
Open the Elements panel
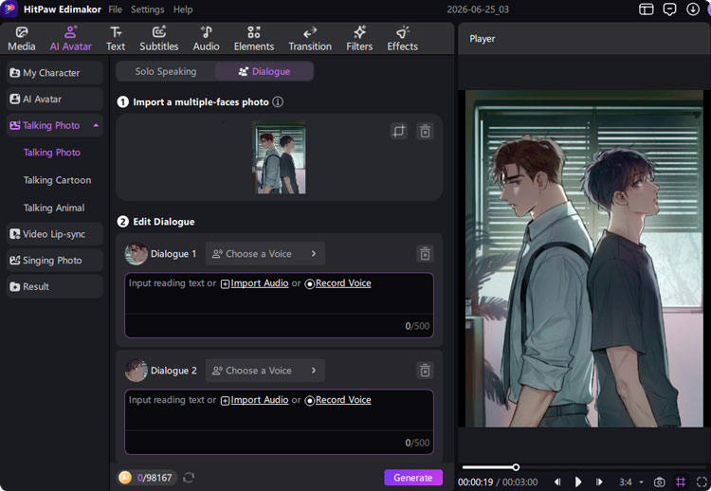coord(254,39)
